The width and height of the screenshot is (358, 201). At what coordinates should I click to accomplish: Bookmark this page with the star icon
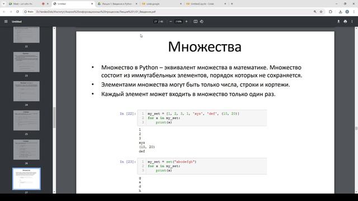[x=321, y=12]
